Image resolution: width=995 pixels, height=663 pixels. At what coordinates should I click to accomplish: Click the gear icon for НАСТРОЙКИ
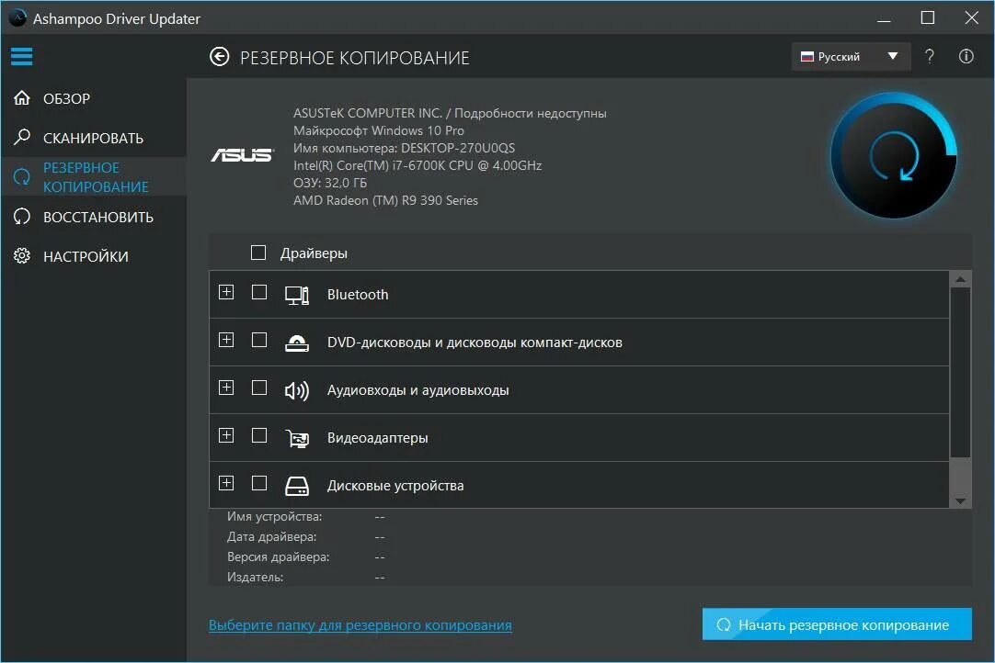[x=22, y=256]
